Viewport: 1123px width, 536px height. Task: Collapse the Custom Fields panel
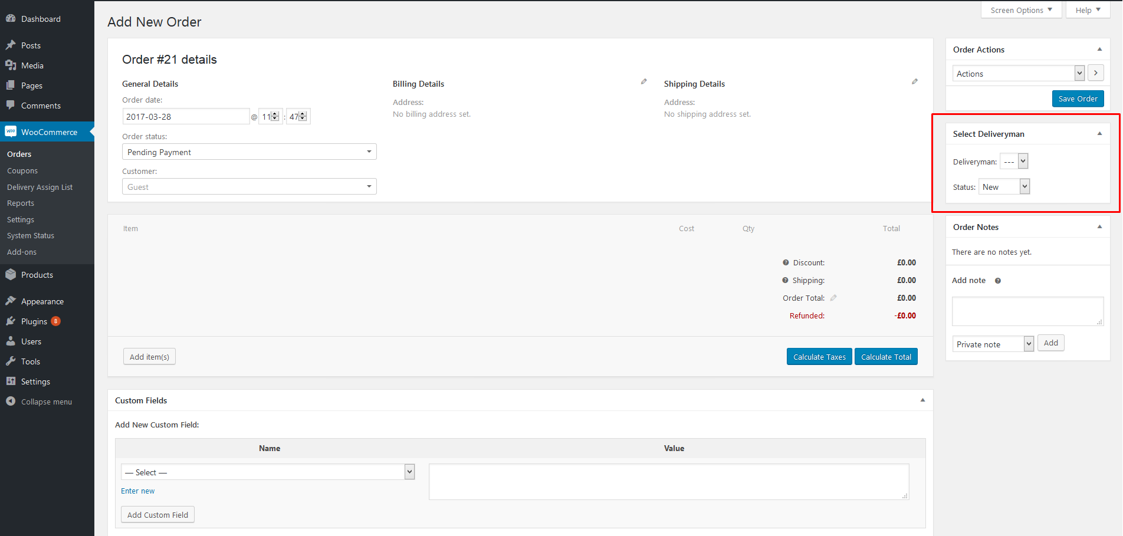click(x=922, y=400)
